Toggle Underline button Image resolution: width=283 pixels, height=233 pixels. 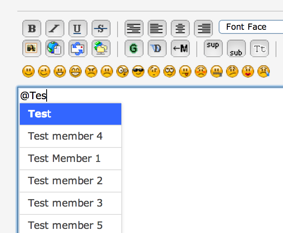[x=78, y=29]
